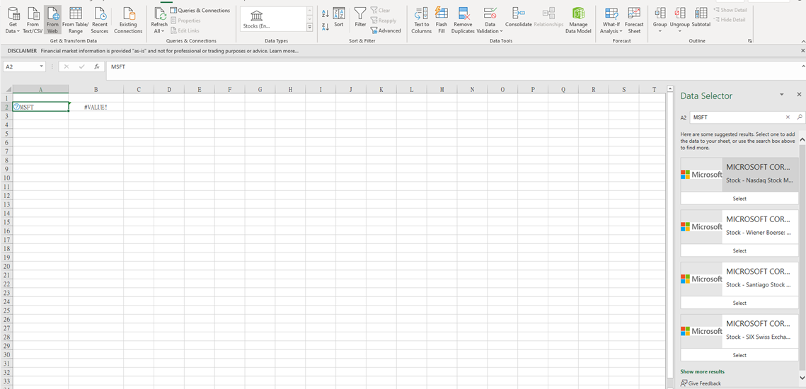Close the Data Selector pane

click(799, 95)
